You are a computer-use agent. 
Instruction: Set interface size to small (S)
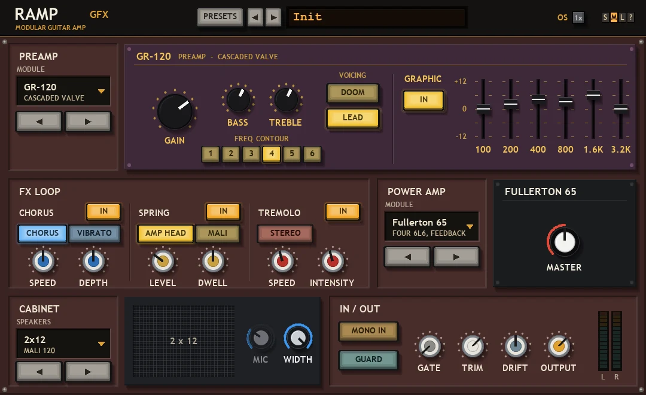pos(605,17)
